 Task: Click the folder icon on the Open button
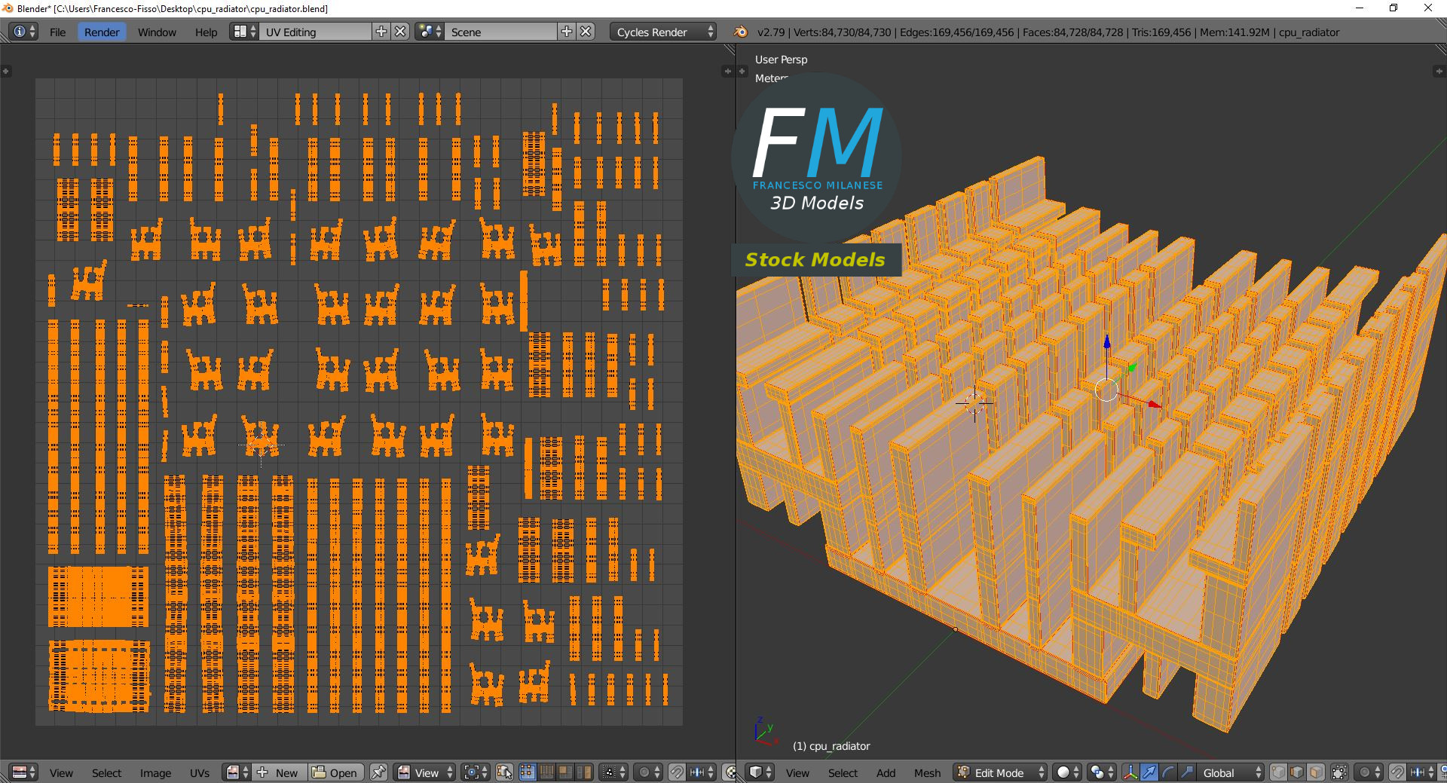319,772
